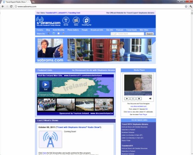The image size is (193, 155).
Task: Click the browser forward arrow
Action: [x=7, y=6]
